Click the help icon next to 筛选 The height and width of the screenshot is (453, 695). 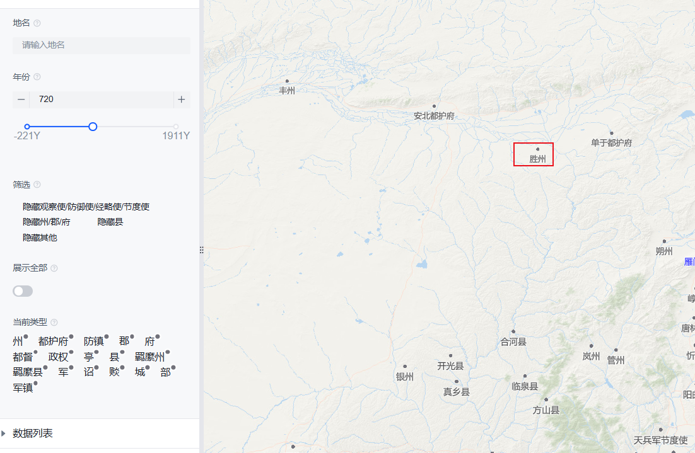pos(37,185)
